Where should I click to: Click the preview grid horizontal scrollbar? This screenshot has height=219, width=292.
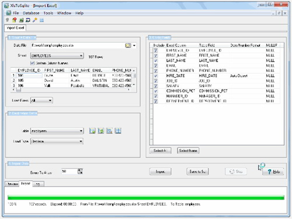(x=71, y=90)
